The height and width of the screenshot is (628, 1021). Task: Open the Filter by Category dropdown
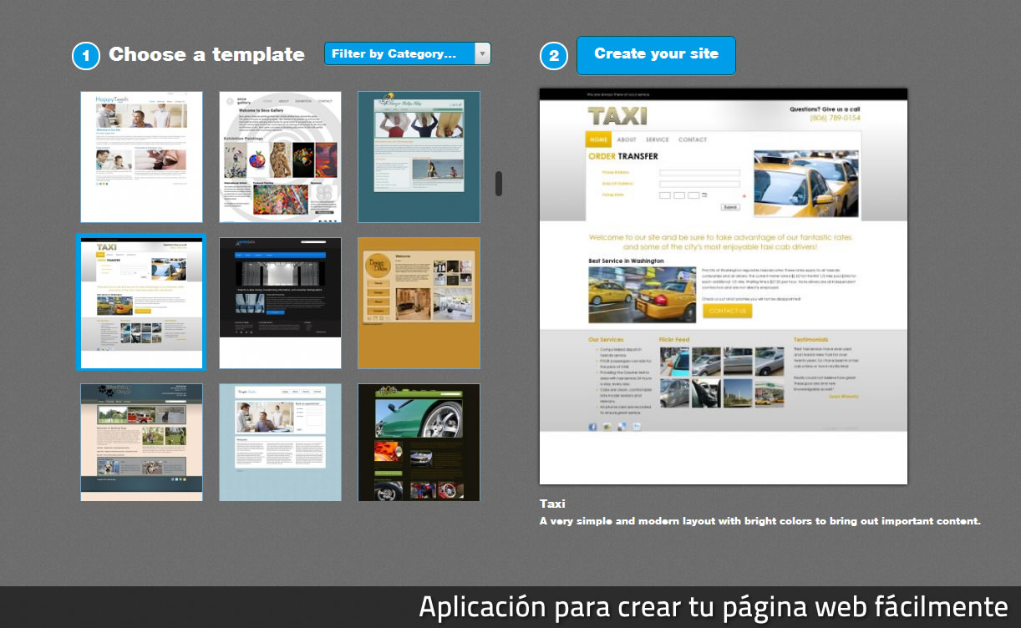pos(399,53)
